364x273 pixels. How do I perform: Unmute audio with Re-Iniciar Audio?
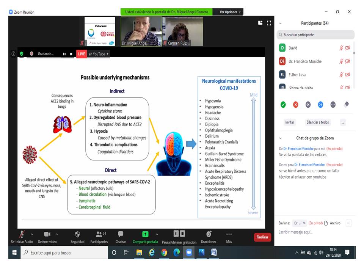pyautogui.click(x=22, y=234)
